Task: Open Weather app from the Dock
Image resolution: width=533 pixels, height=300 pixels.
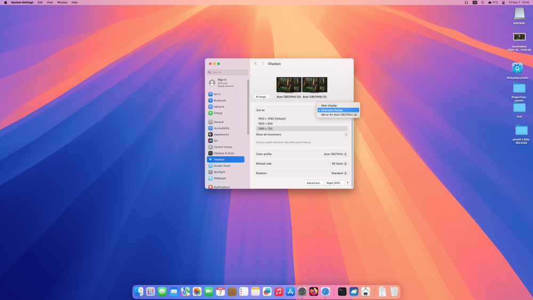Action: [354, 291]
